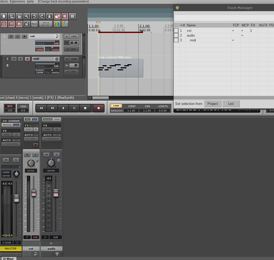Image resolution: width=274 pixels, height=260 pixels.
Task: Click the Save Project toolbar icon
Action: tap(19, 16)
